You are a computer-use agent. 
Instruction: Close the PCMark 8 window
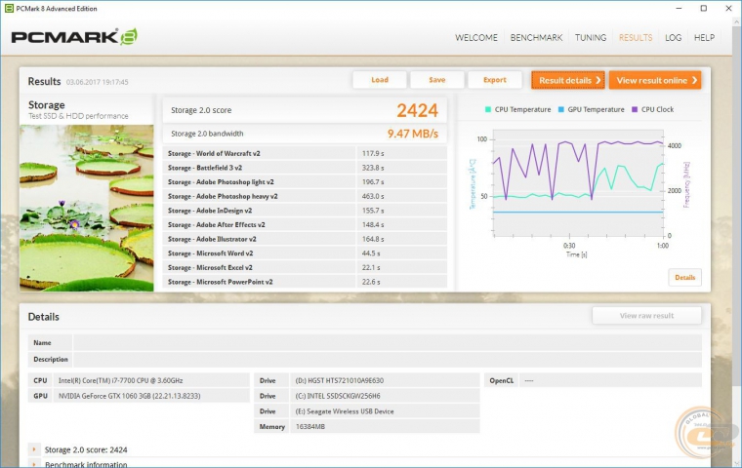click(x=728, y=8)
